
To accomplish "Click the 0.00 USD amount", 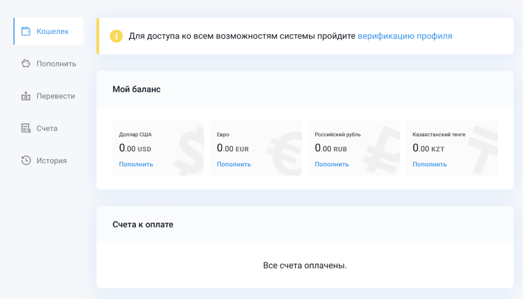I will [x=135, y=148].
